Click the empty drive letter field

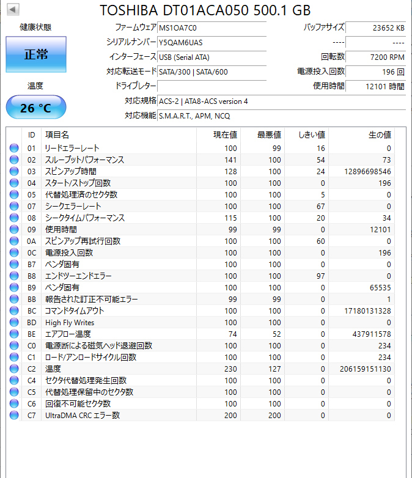[x=212, y=86]
